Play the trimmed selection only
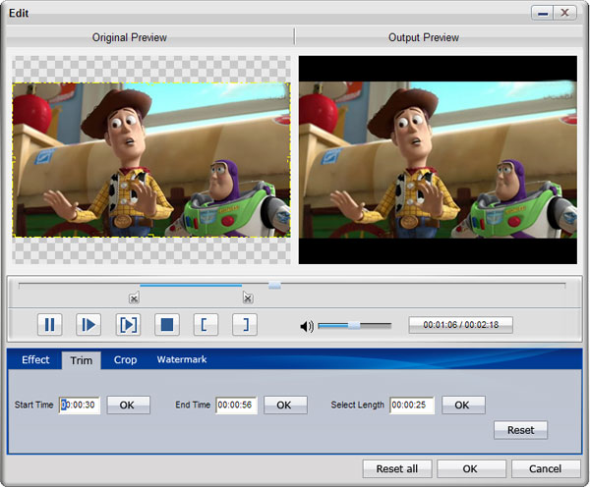 (128, 325)
